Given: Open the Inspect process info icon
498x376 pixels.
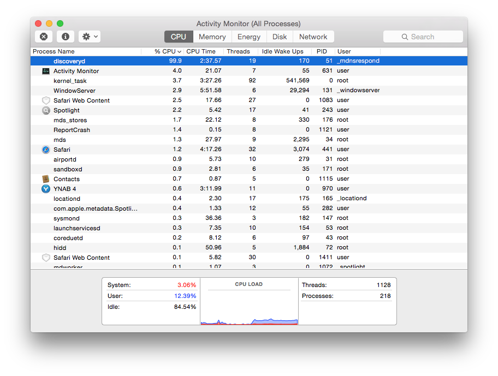Looking at the screenshot, I should tap(66, 37).
